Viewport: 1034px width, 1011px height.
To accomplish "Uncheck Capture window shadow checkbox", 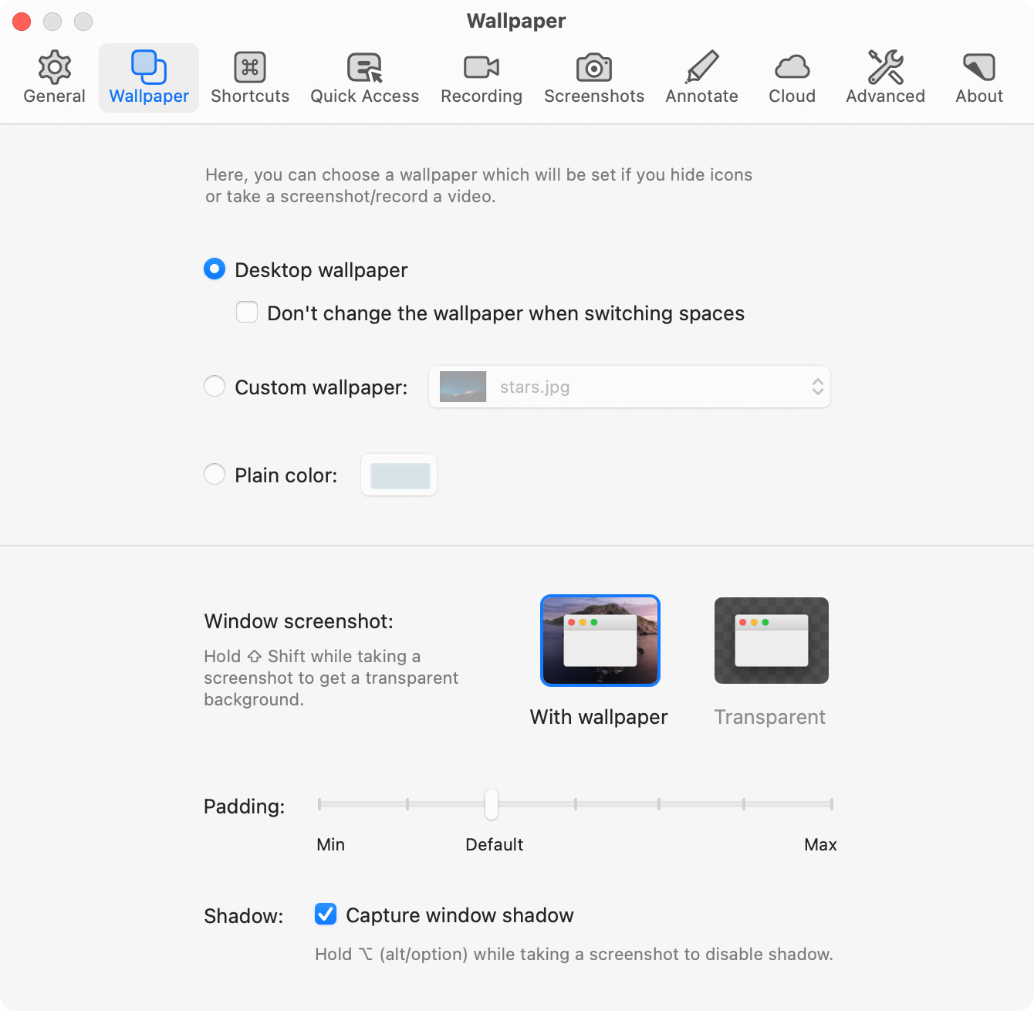I will [326, 915].
